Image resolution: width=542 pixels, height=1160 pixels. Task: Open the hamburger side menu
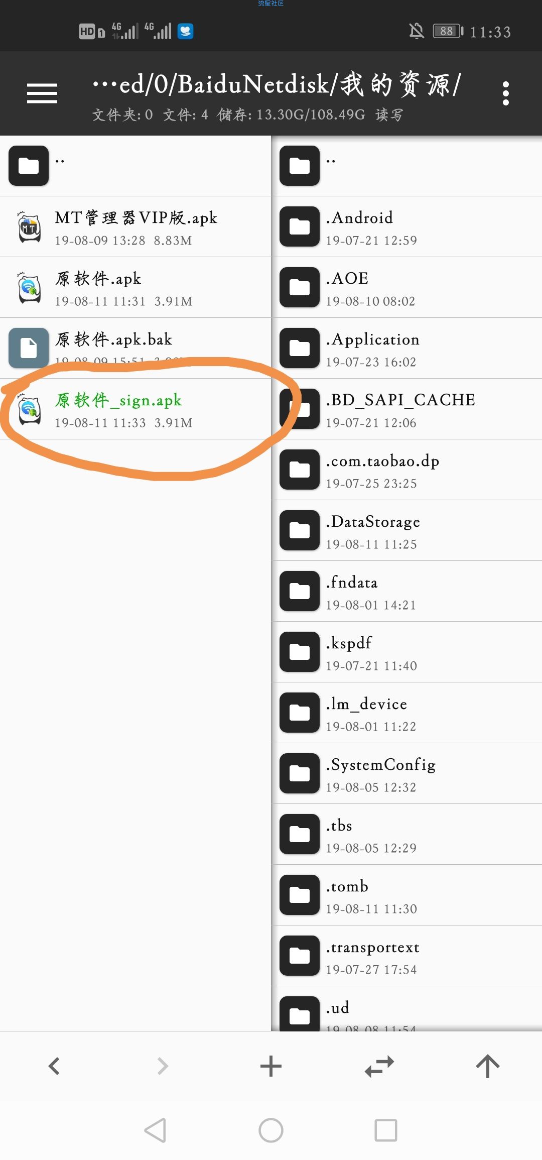(42, 93)
